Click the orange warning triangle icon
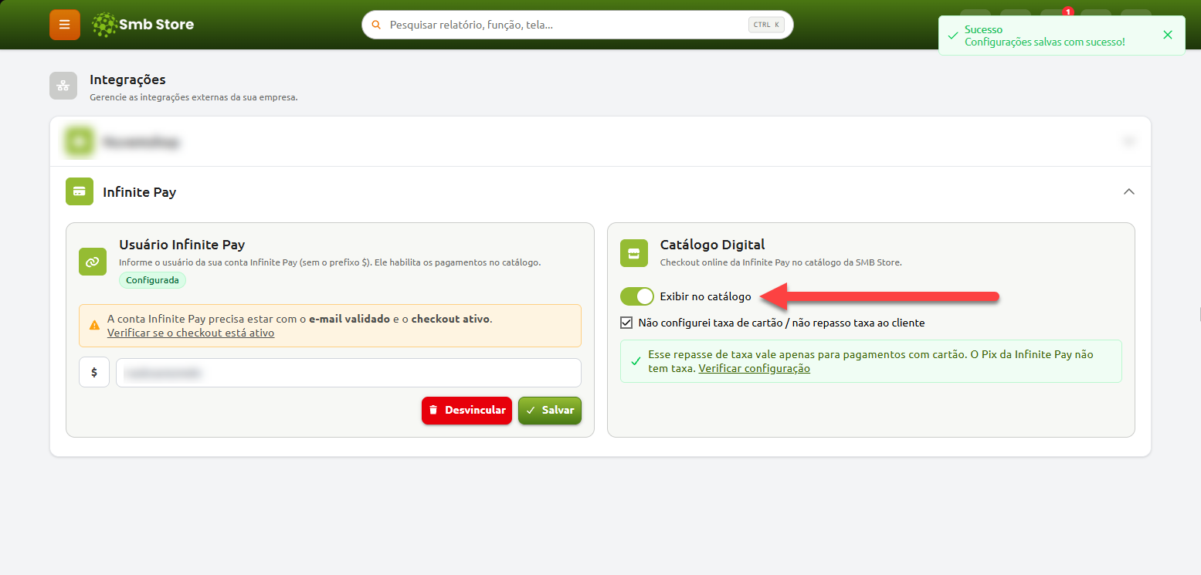The width and height of the screenshot is (1201, 575). tap(94, 326)
